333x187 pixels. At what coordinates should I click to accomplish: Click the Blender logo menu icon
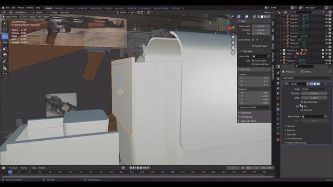[3, 8]
